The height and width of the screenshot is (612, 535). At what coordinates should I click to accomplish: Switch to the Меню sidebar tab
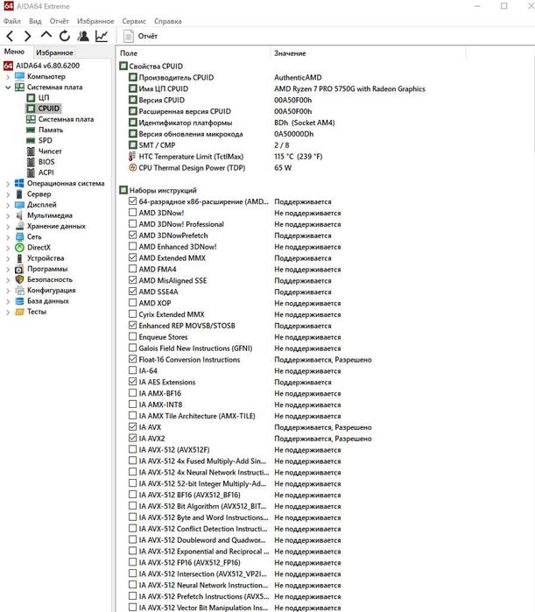tap(14, 52)
